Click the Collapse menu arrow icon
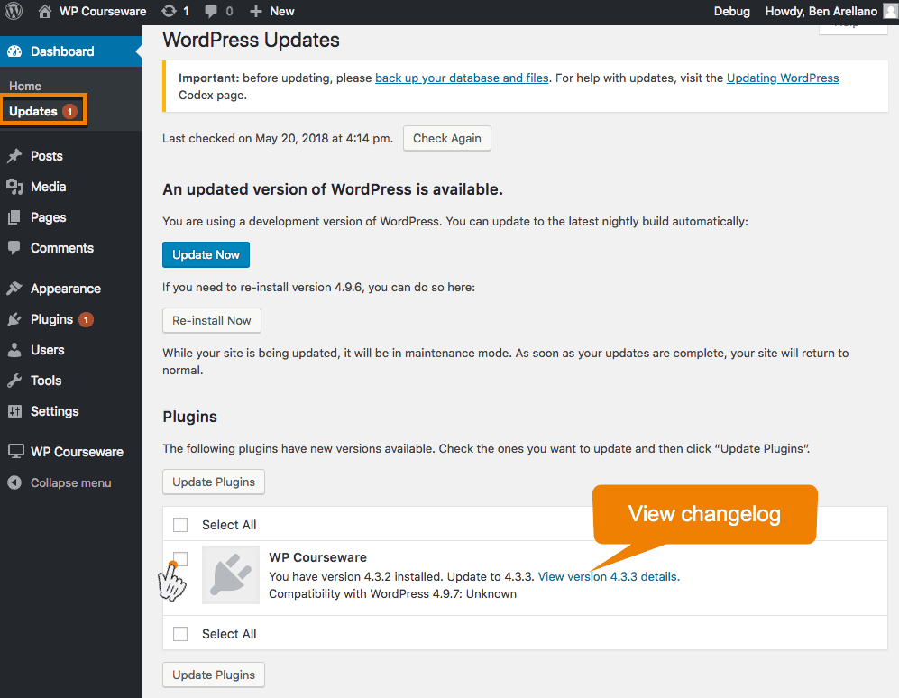 pyautogui.click(x=15, y=483)
